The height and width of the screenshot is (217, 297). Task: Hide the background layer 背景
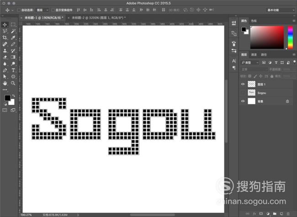pos(243,101)
